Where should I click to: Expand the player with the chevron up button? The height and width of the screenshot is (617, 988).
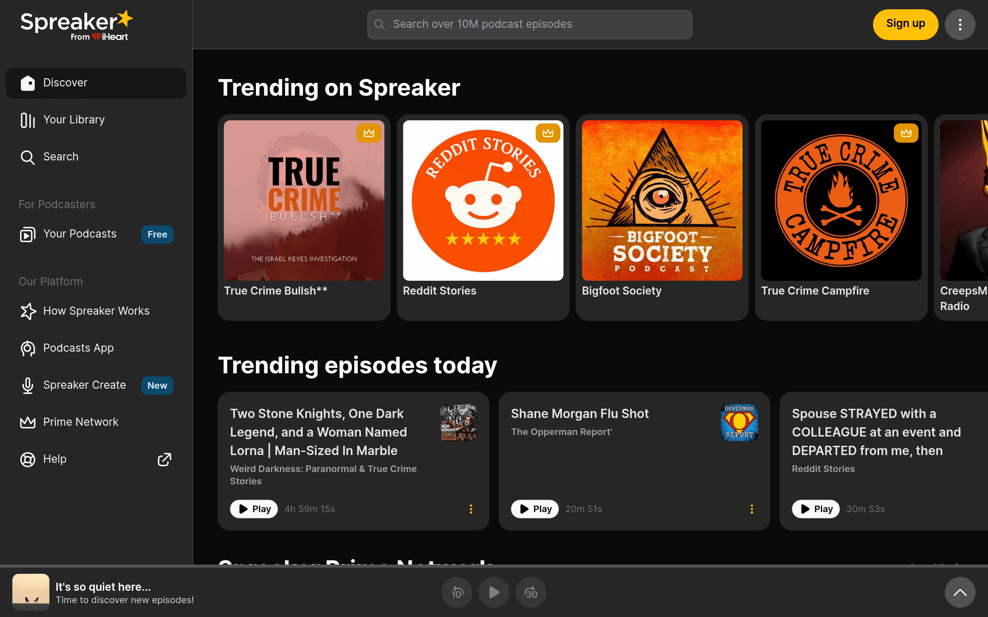[960, 592]
